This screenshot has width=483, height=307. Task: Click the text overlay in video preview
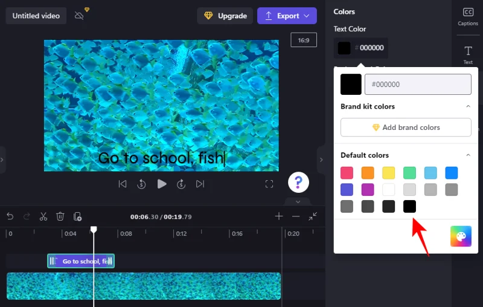(x=161, y=158)
